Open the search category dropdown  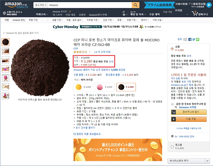(x=41, y=5)
